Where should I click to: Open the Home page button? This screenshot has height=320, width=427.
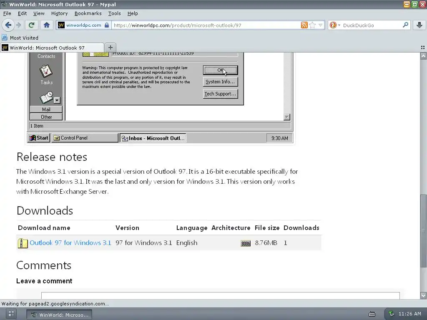click(x=47, y=25)
